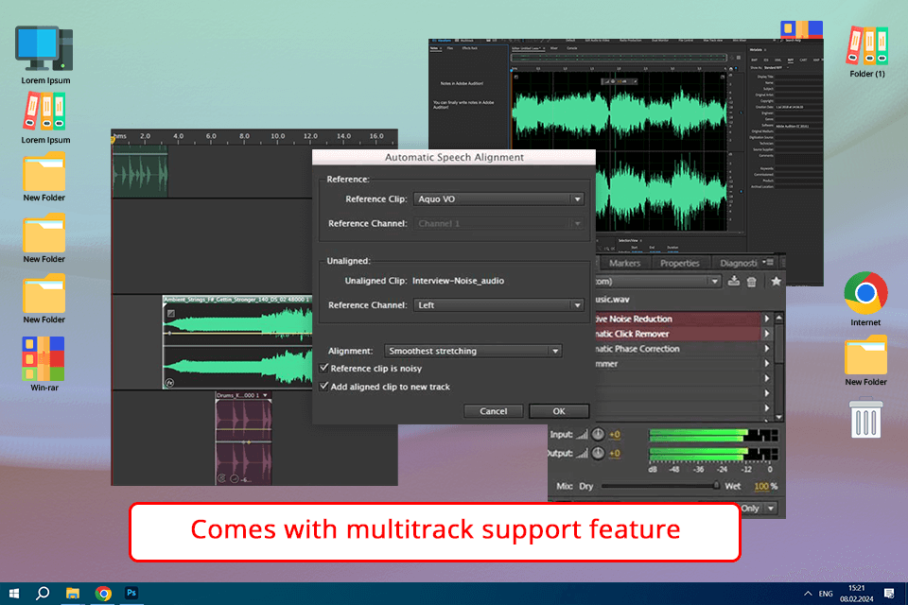The width and height of the screenshot is (908, 605).
Task: Click the Mix 100 % value
Action: tap(765, 486)
